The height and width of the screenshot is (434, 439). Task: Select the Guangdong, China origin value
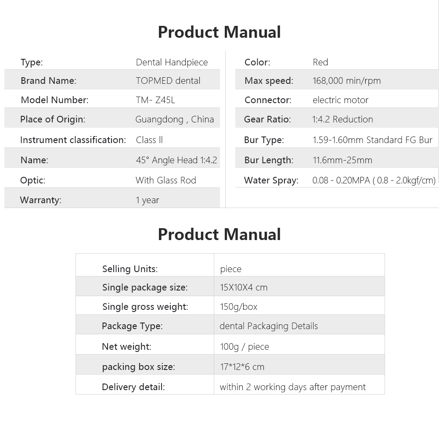174,119
